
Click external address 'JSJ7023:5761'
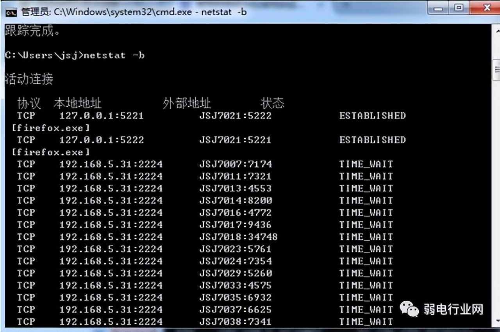pos(235,249)
